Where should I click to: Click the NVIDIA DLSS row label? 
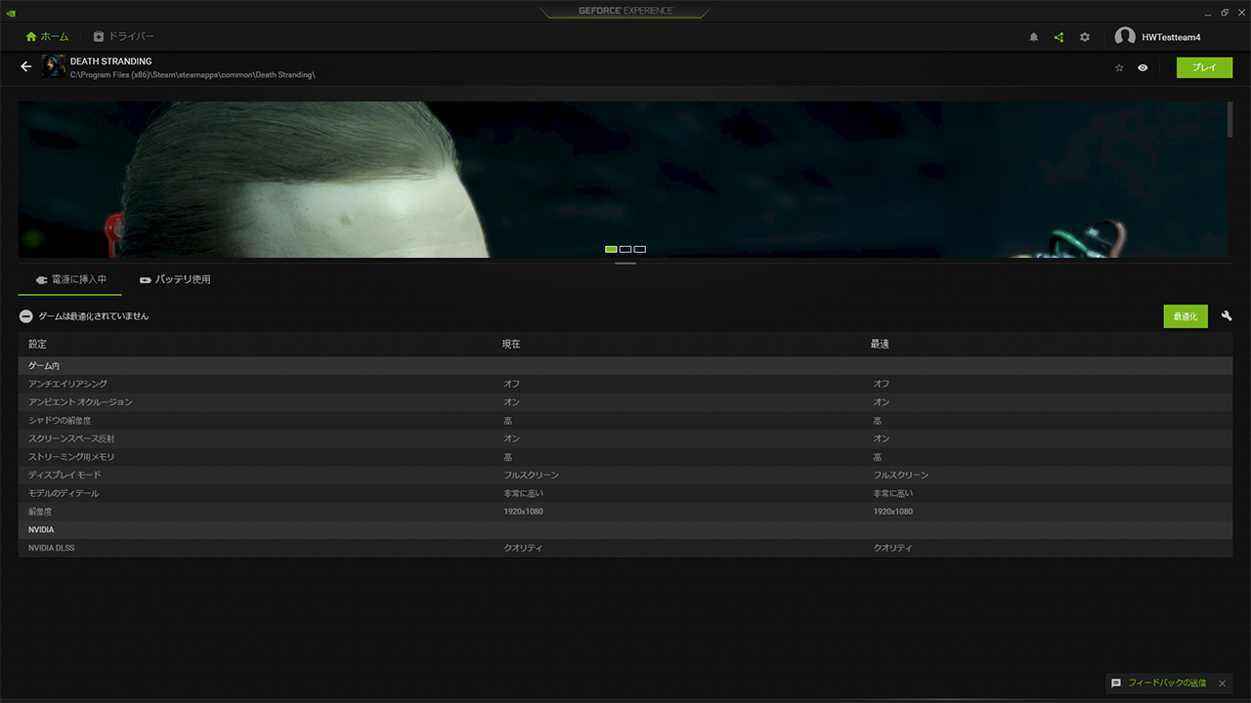[x=52, y=548]
